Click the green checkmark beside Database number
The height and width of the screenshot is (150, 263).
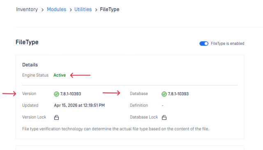[164, 94]
